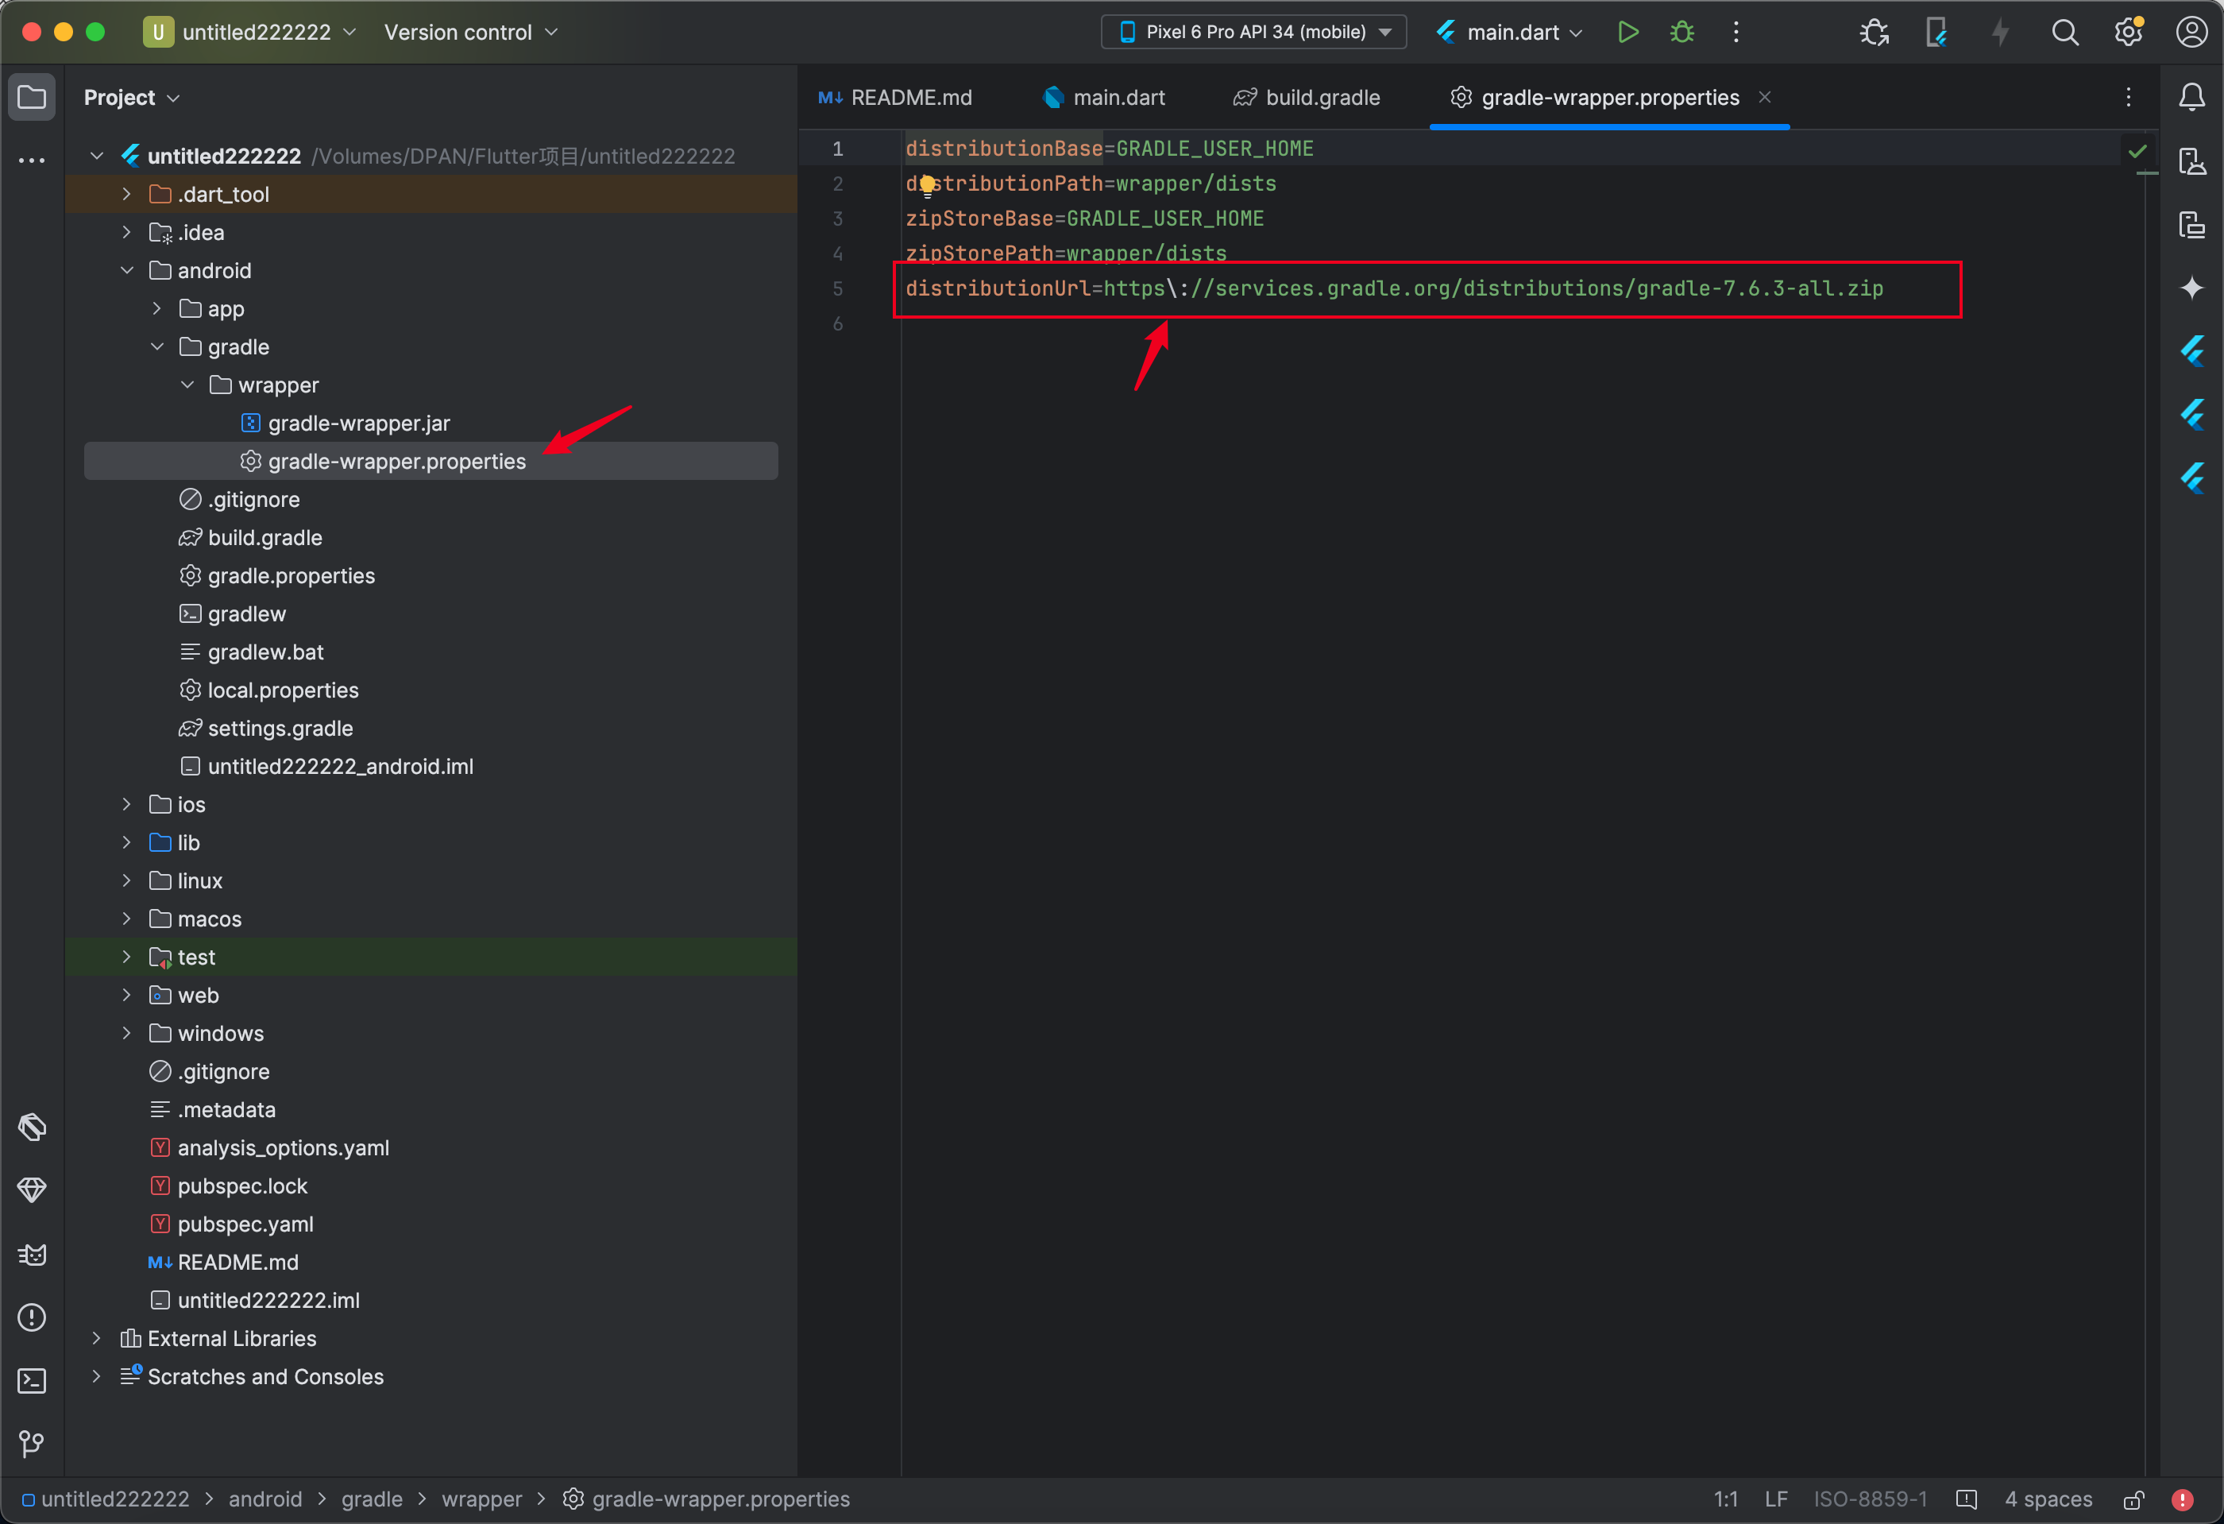Click the distributionUrl line in the editor

[1393, 288]
